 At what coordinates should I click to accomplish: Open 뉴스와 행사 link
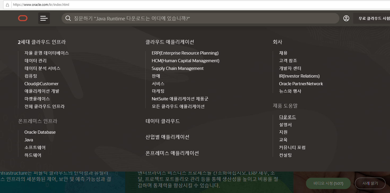coord(290,91)
